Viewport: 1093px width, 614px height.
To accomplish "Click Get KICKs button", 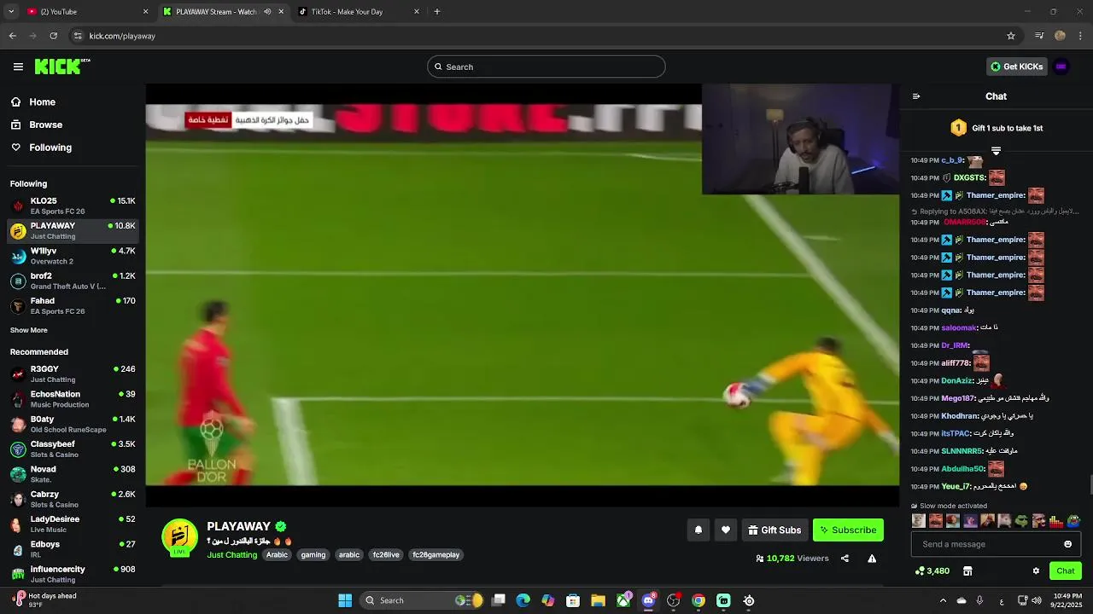I will [1016, 67].
